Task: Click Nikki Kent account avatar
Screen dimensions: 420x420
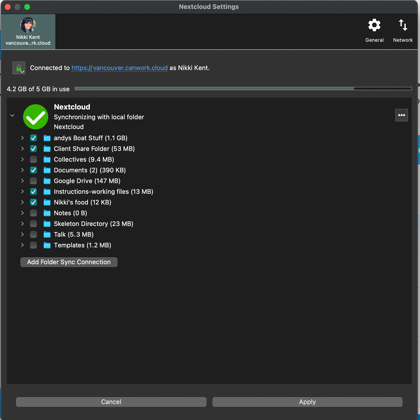Action: [28, 25]
